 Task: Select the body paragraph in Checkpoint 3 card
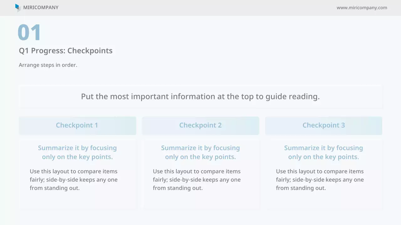pyautogui.click(x=320, y=180)
